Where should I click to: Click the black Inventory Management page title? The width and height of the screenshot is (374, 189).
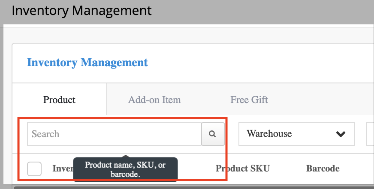point(81,11)
